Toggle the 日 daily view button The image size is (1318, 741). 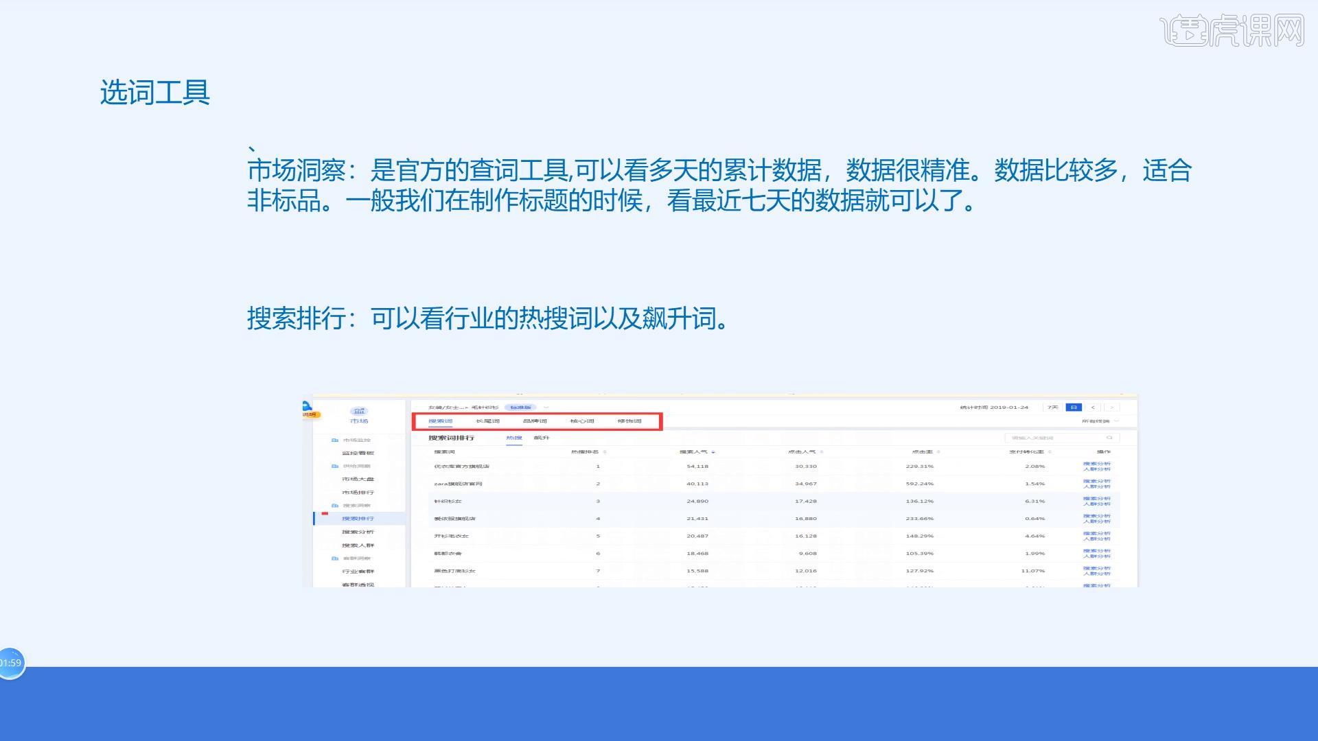click(x=1074, y=407)
